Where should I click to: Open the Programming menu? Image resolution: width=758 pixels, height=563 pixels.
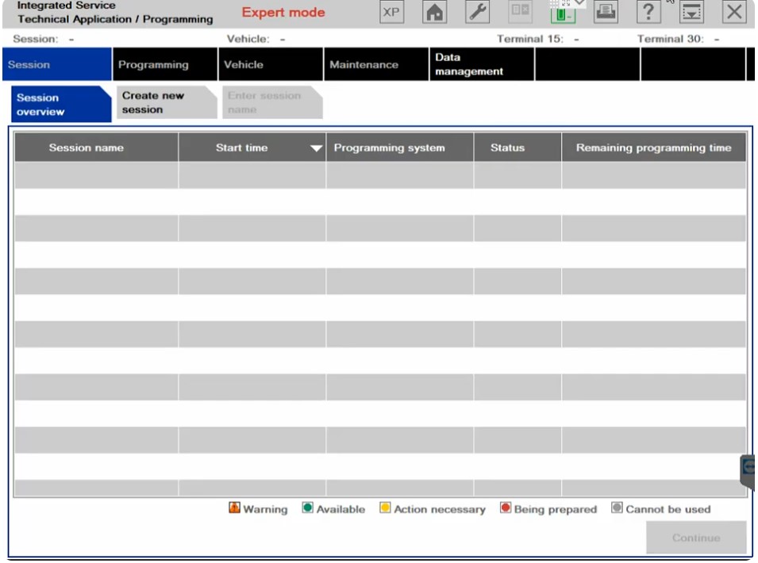(153, 65)
